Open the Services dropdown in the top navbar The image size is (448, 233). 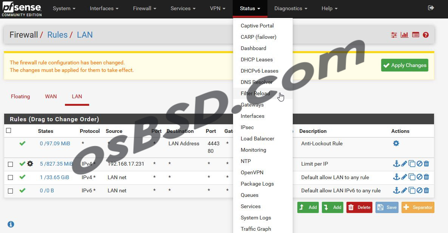[x=183, y=9]
